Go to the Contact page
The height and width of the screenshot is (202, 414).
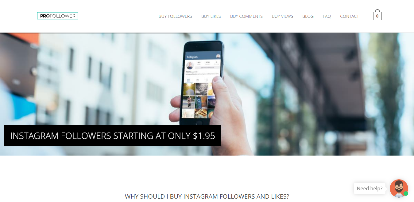[350, 16]
